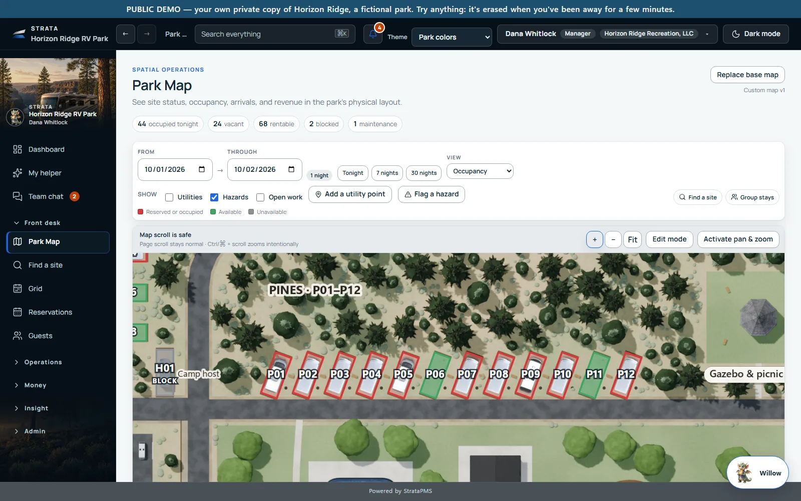This screenshot has width=801, height=501.
Task: Click the Grid calendar icon
Action: 18,289
